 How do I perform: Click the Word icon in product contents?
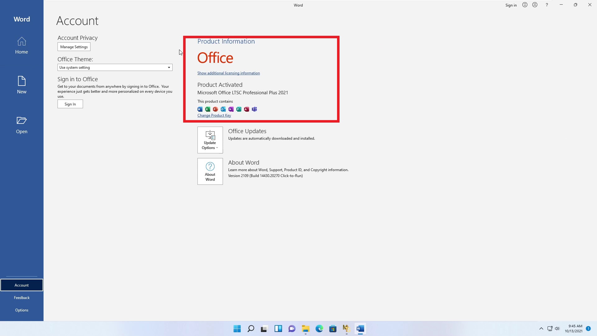pos(200,109)
